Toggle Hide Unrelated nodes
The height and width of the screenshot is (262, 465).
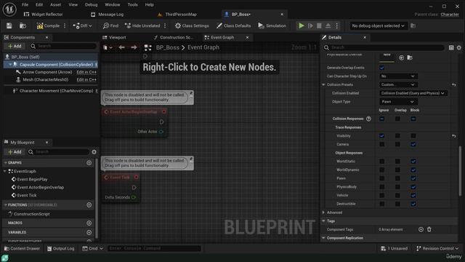tap(142, 26)
